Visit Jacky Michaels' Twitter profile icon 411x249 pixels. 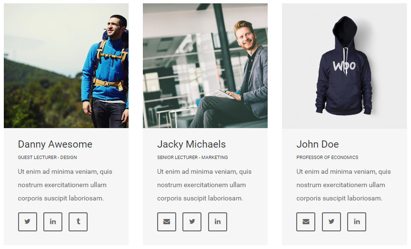[192, 222]
